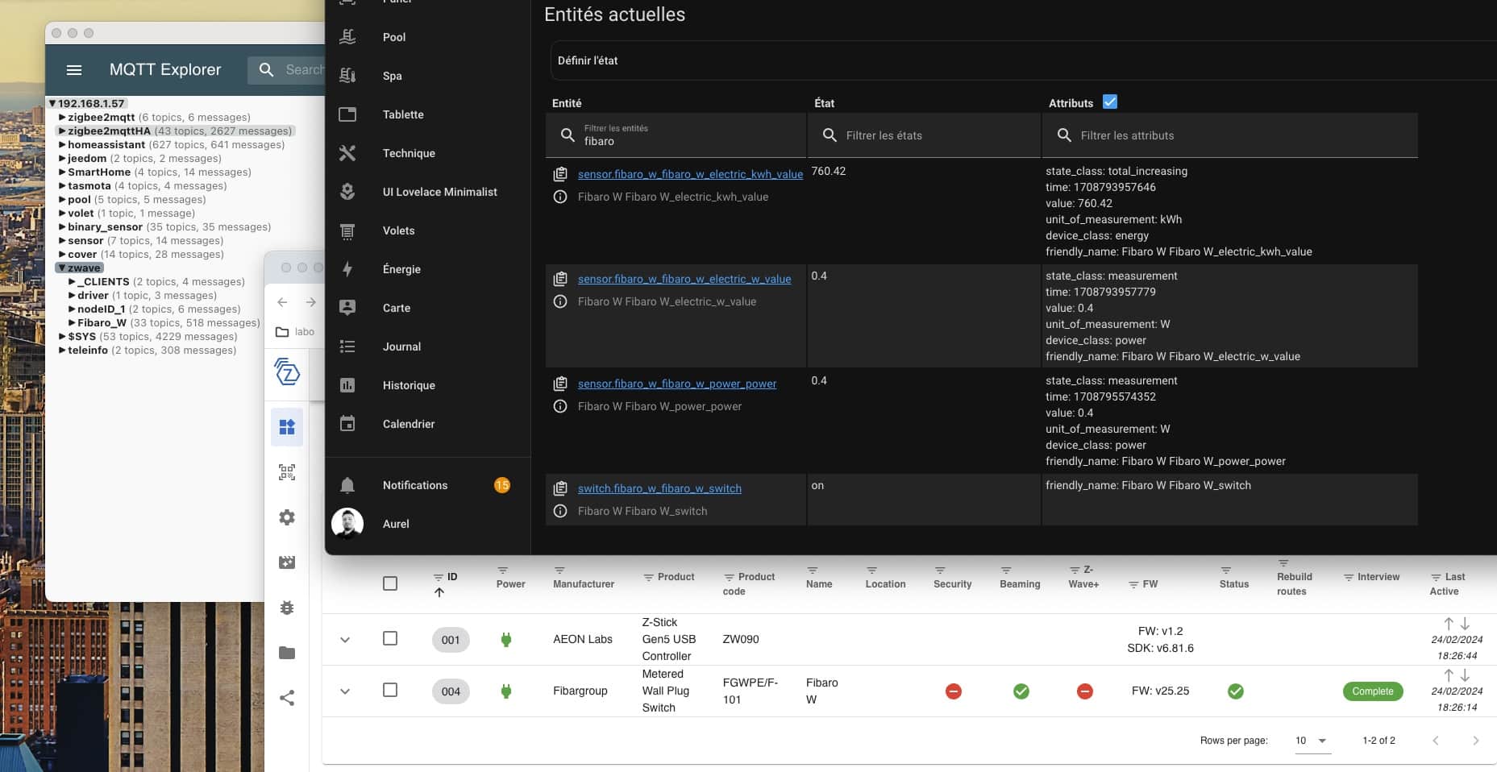This screenshot has height=772, width=1497.
Task: Click the Complete interview badge
Action: coord(1373,691)
